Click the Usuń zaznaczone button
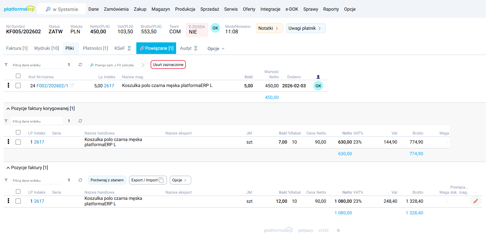Screen dimensions: 486x237 [x=168, y=65]
